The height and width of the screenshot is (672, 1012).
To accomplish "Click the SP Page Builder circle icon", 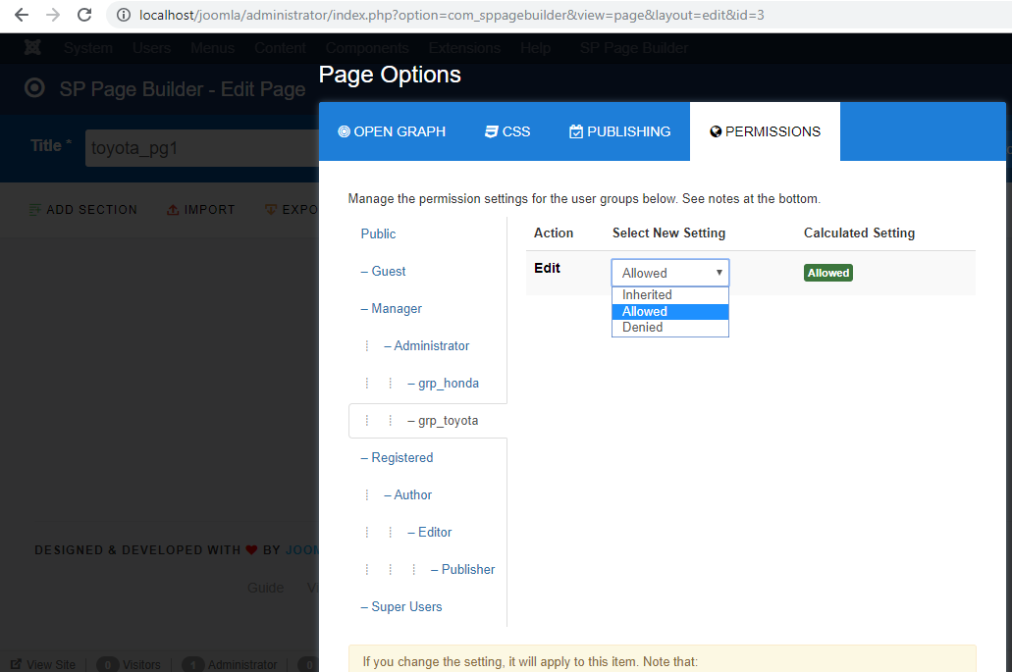I will click(x=35, y=88).
